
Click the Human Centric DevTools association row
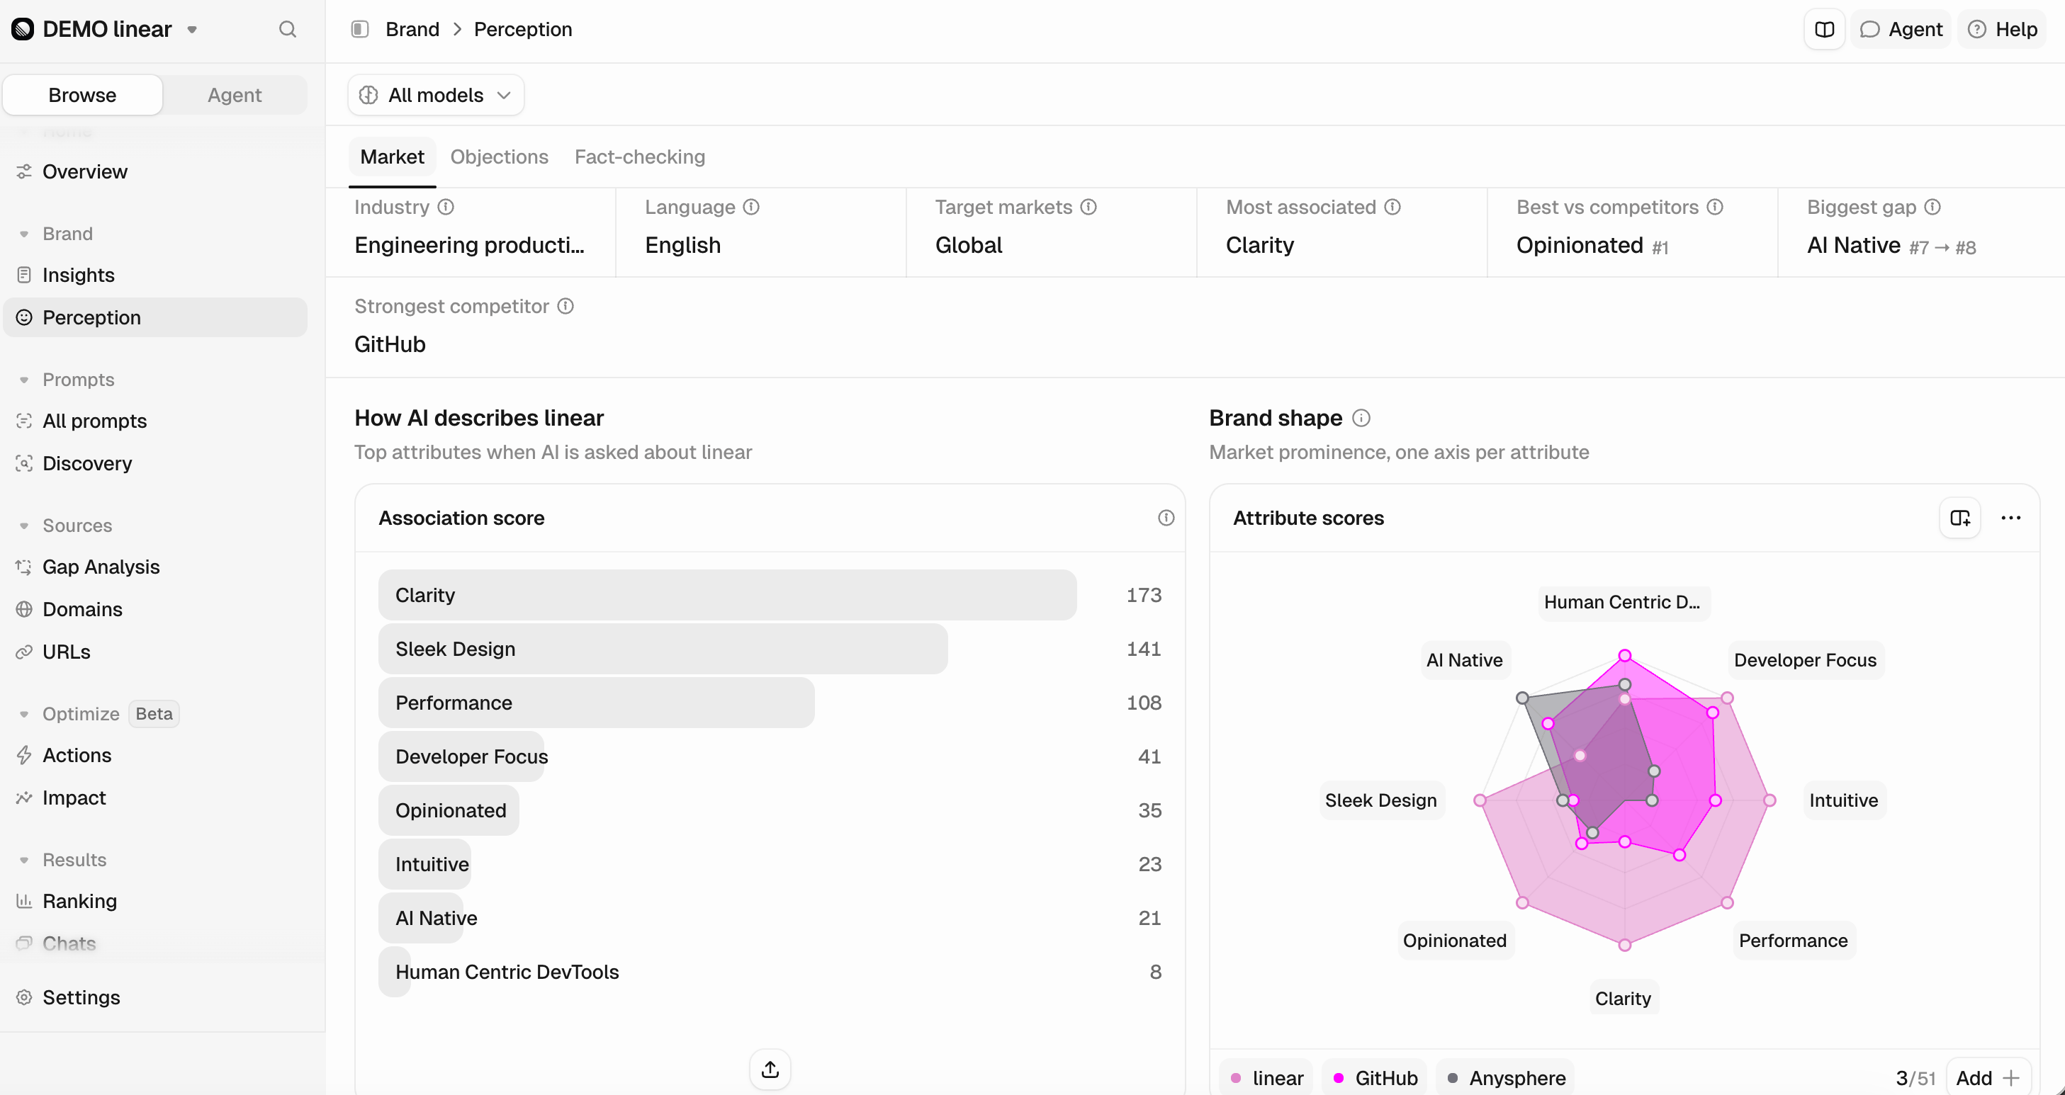(x=770, y=972)
